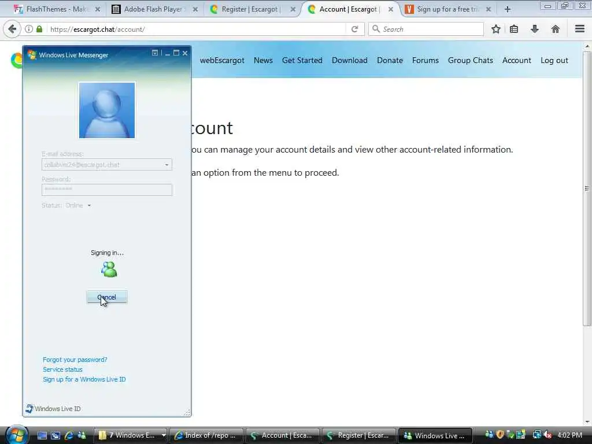
Task: Click the security shield tray icon
Action: pyautogui.click(x=500, y=435)
